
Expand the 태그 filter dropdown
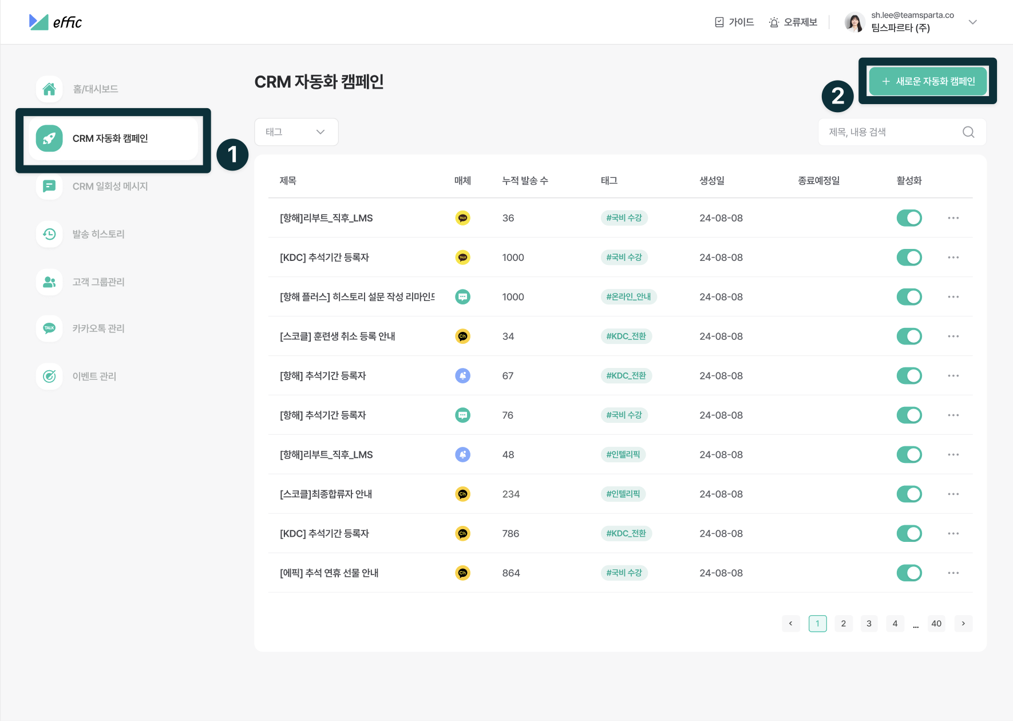[296, 132]
